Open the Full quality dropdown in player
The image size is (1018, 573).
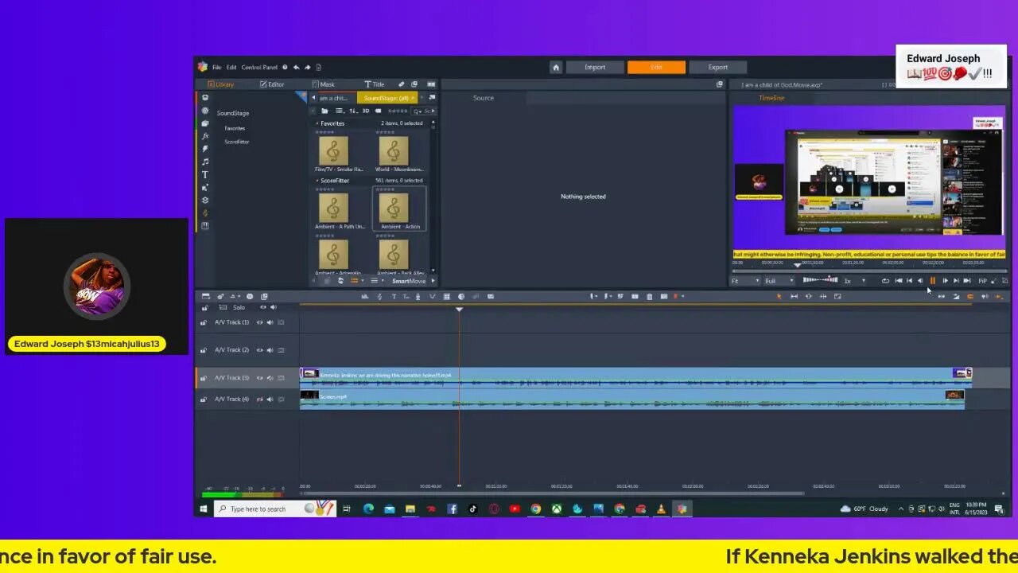point(779,281)
